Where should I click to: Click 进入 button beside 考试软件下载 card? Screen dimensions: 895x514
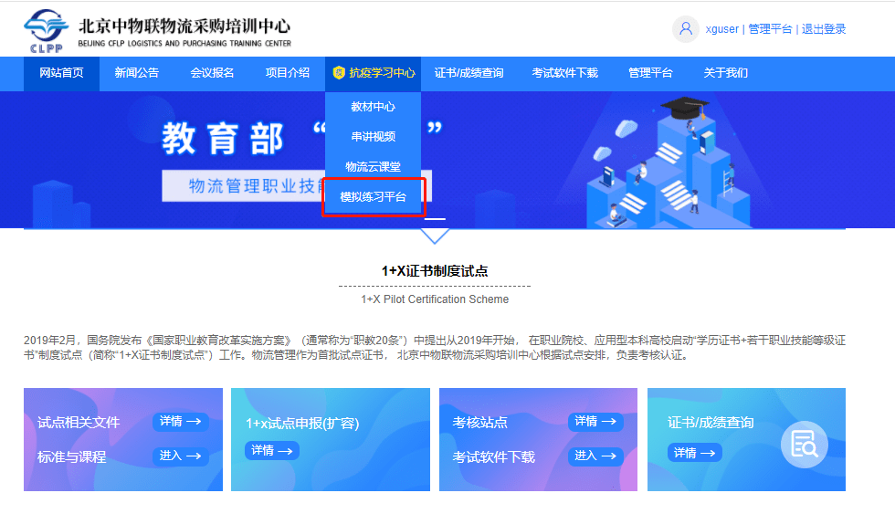595,456
